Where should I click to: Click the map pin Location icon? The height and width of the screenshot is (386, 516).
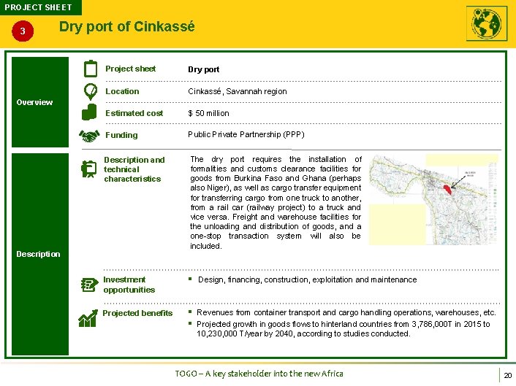point(91,91)
